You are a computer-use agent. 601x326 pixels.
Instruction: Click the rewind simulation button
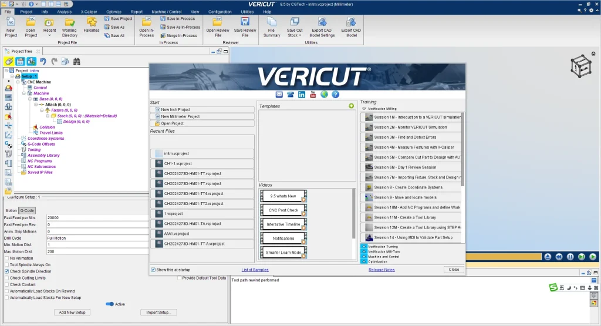[x=559, y=257]
